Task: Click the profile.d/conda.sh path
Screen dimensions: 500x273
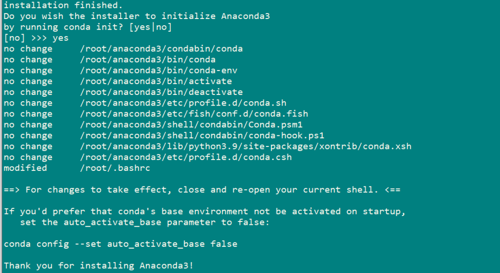Action: (183, 103)
